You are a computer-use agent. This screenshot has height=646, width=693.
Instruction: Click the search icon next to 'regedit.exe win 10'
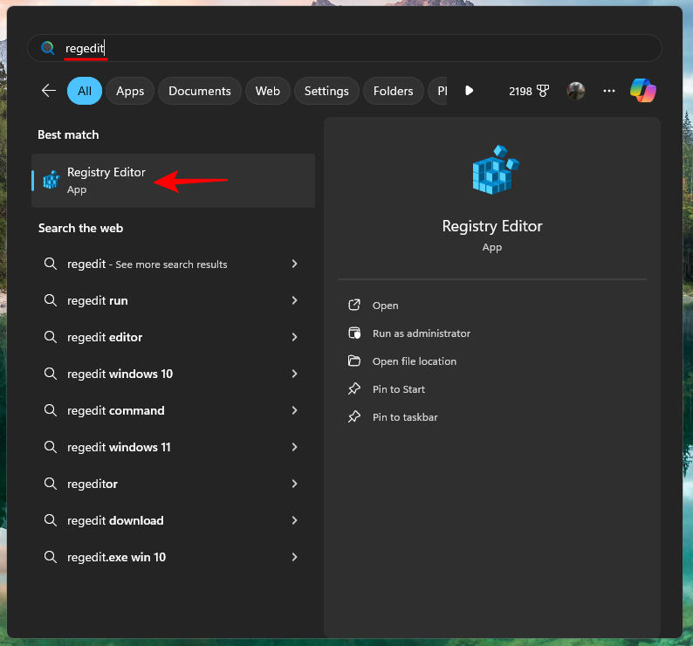[51, 558]
